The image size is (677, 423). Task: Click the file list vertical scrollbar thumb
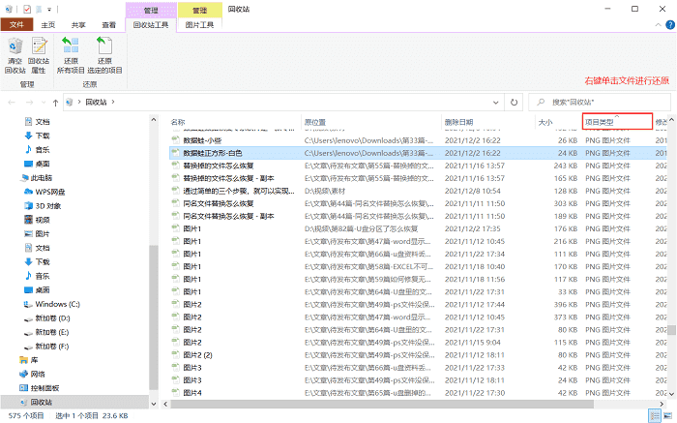point(671,330)
